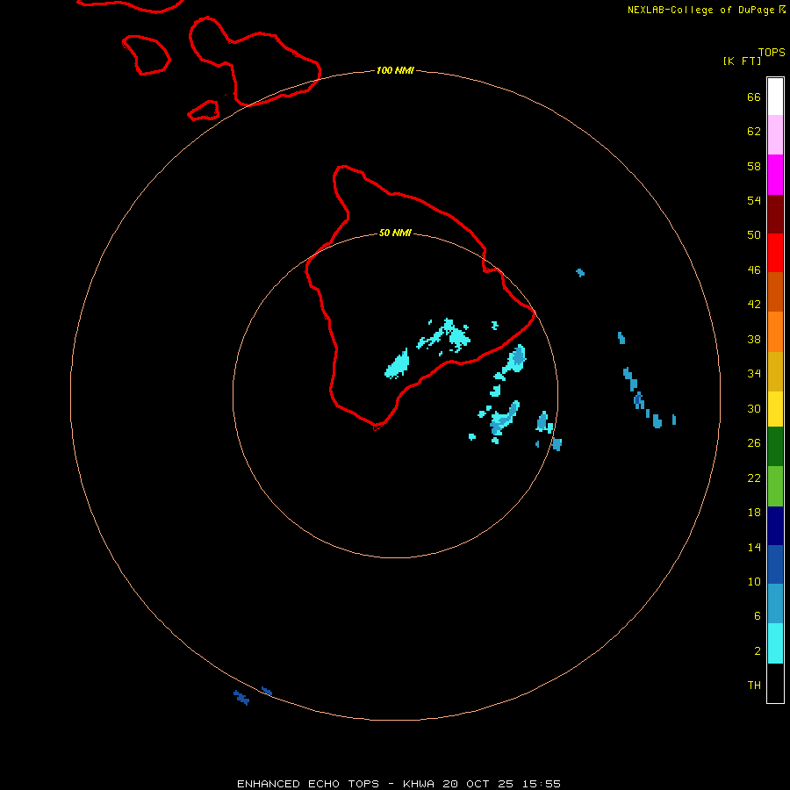Screen dimensions: 790x790
Task: Click the legend value '14'
Action: pyautogui.click(x=754, y=547)
